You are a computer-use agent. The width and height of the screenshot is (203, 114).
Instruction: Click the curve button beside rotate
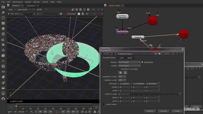click(x=159, y=87)
